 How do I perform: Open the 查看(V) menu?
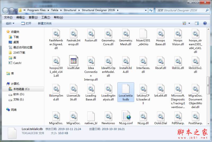point(33,17)
